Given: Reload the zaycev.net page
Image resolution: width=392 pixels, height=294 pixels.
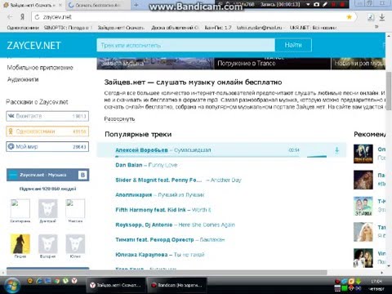Looking at the screenshot, I should coord(37,17).
